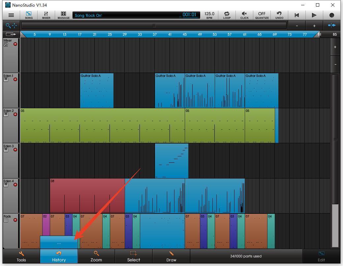
Task: Select the Draw pencil tool
Action: point(171,256)
